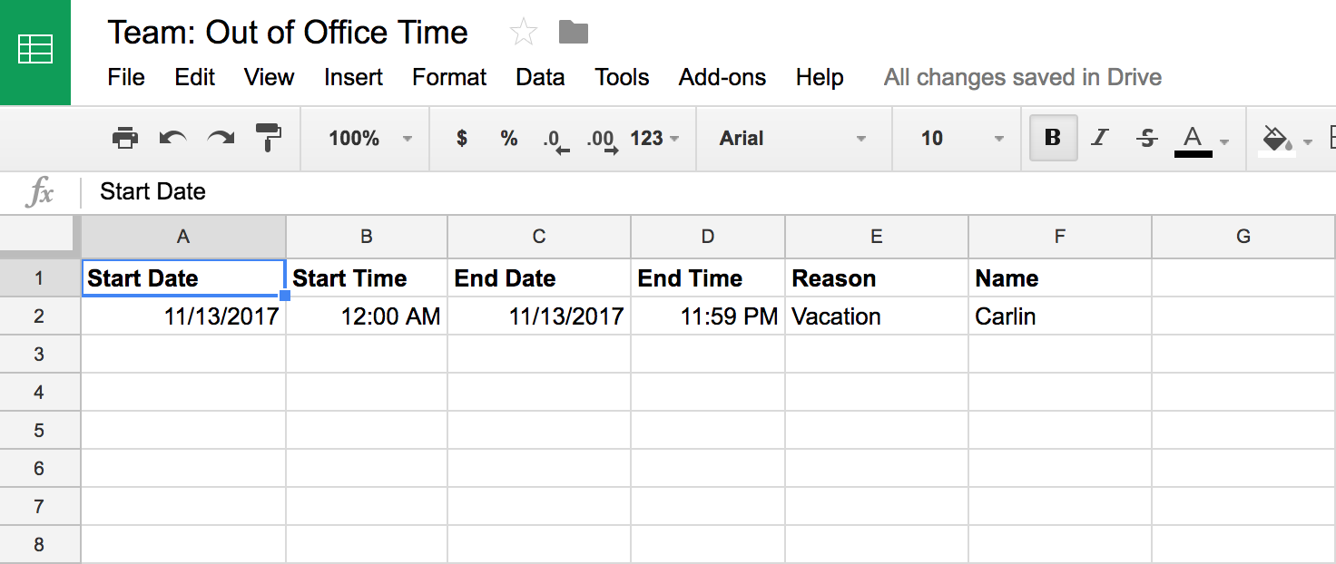Open the Arial font dropdown
This screenshot has height=564, width=1336.
792,138
